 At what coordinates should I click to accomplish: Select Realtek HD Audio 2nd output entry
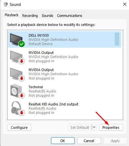point(65,108)
